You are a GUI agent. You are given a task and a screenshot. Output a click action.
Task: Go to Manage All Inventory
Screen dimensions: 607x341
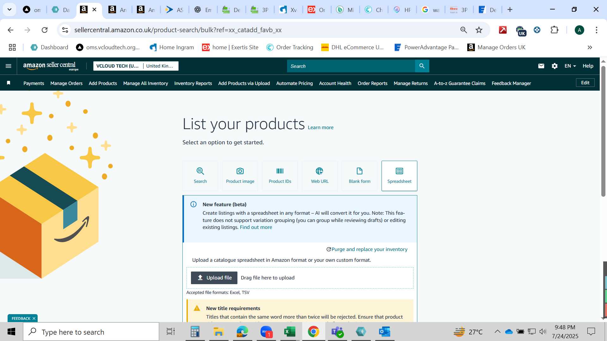(145, 83)
